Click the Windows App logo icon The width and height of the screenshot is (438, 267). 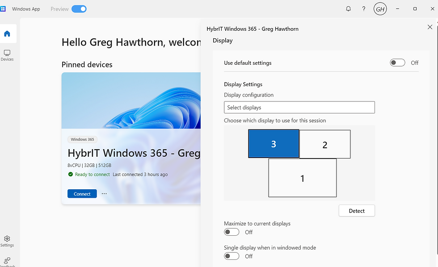click(3, 9)
